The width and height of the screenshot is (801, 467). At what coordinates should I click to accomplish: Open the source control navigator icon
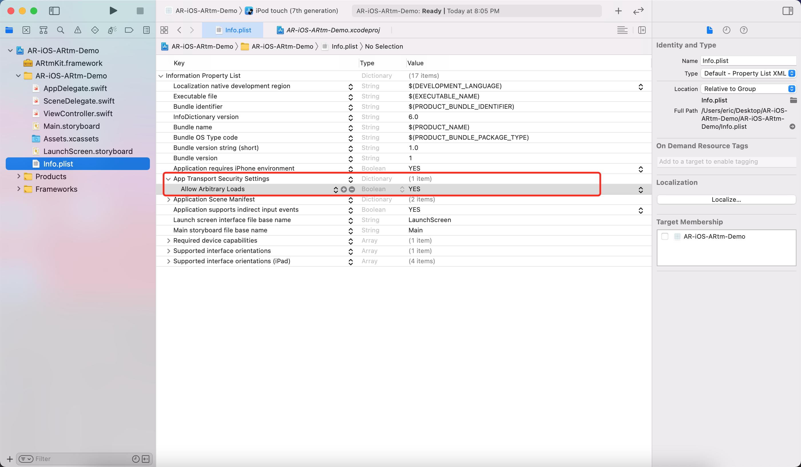point(26,30)
